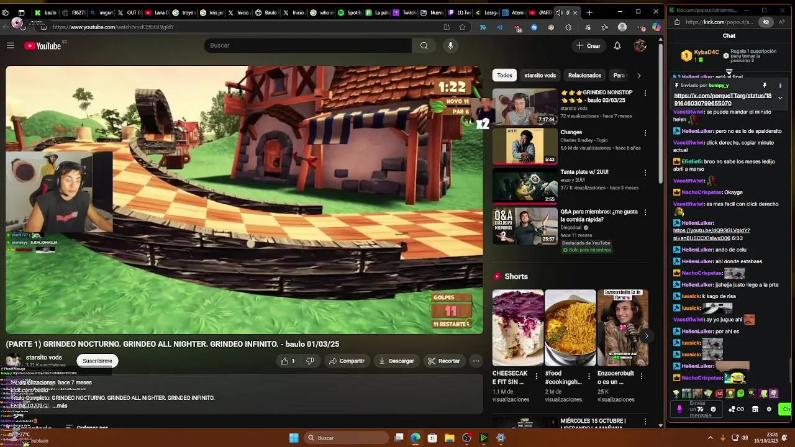Screen dimensions: 795x447
Task: Open the GRINDEO NONSTOP video thumbnail
Action: click(x=525, y=106)
